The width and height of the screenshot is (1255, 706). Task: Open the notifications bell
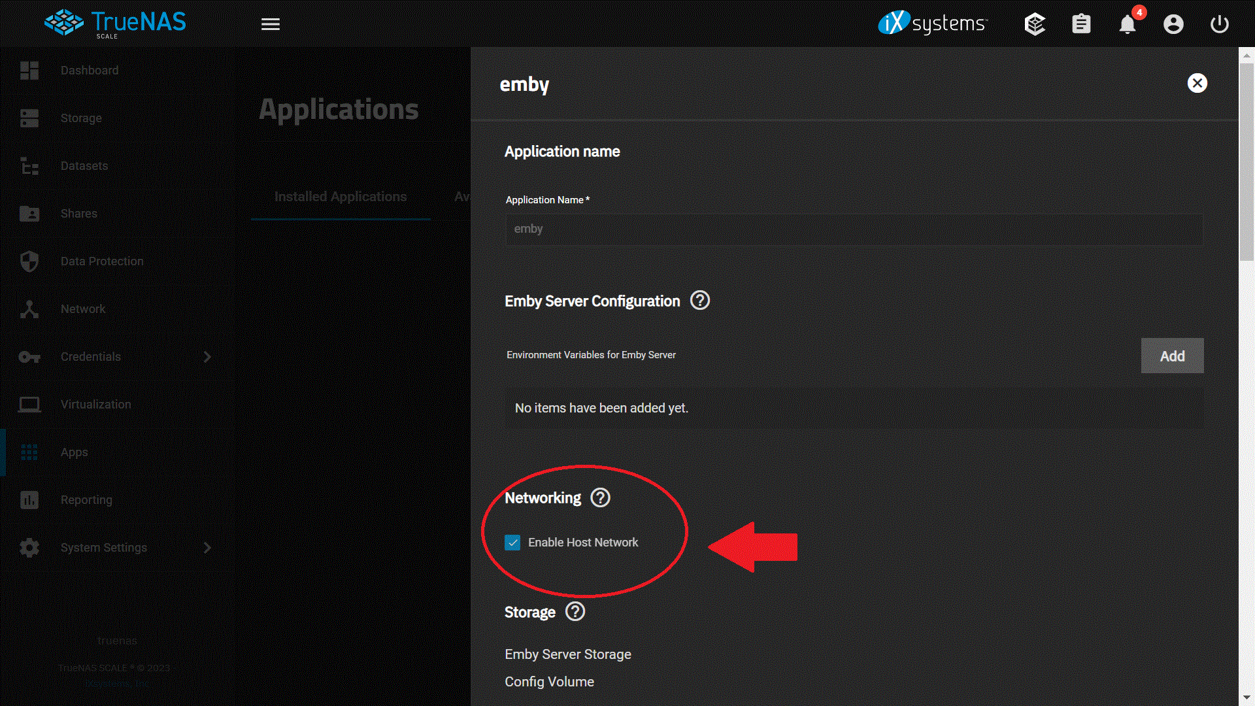point(1127,24)
